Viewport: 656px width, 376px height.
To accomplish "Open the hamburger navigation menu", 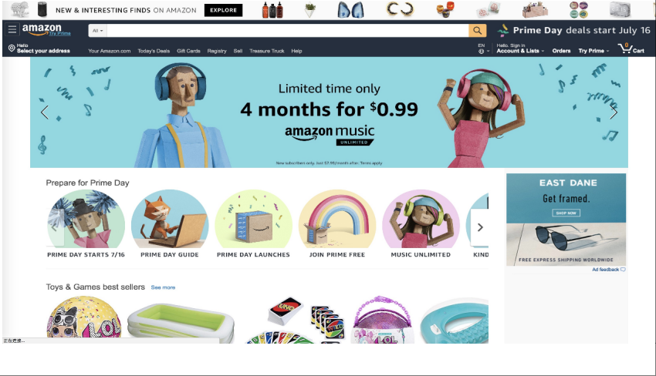I will (x=12, y=29).
